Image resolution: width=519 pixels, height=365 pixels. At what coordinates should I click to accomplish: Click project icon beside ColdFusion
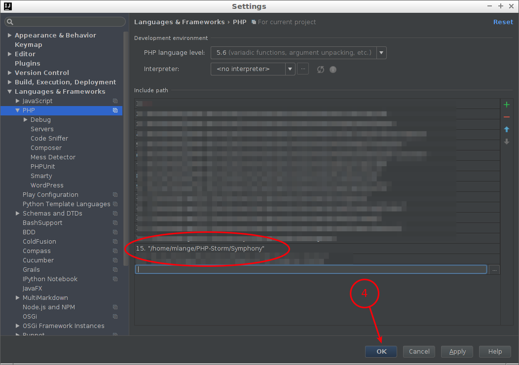click(115, 242)
